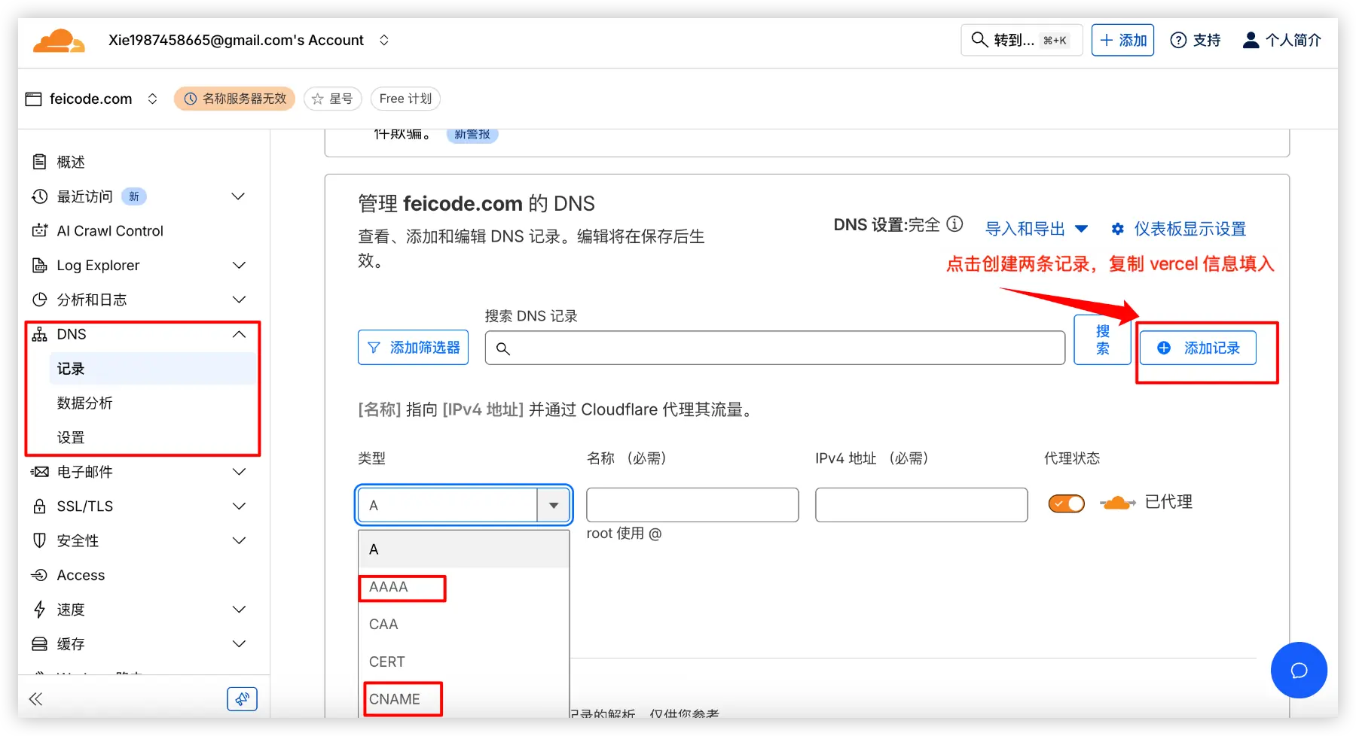Expand the 电子邮件 section
Viewport: 1356px width, 736px height.
click(239, 472)
